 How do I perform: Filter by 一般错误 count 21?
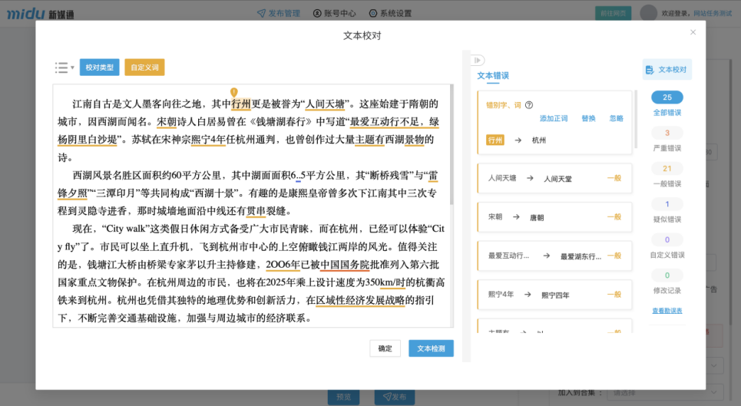coord(667,175)
